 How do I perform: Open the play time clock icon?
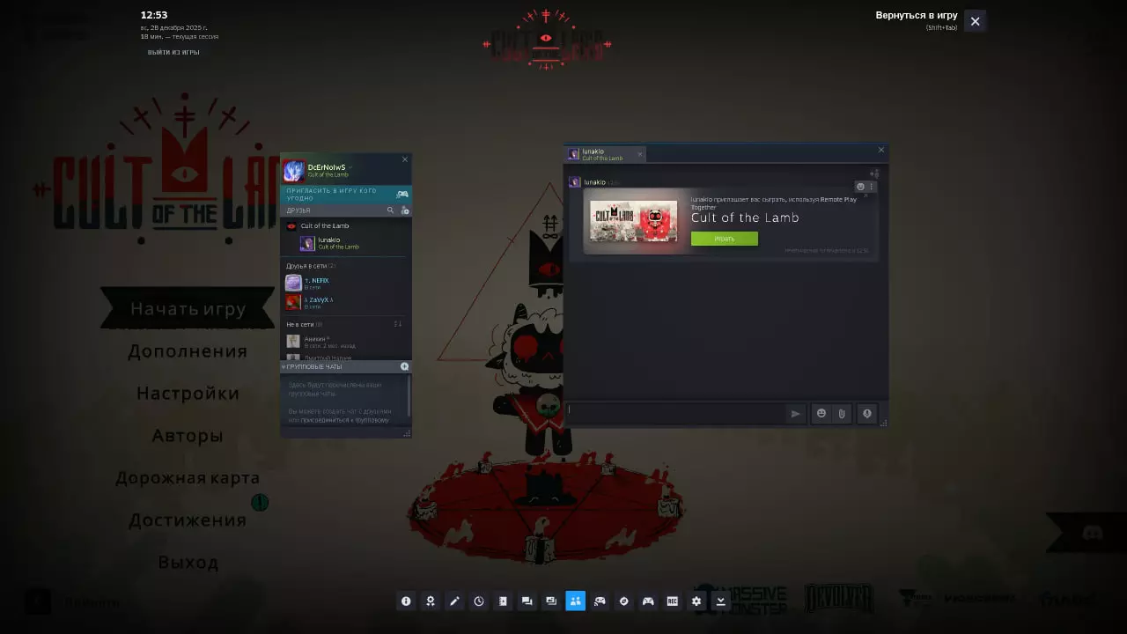tap(479, 601)
